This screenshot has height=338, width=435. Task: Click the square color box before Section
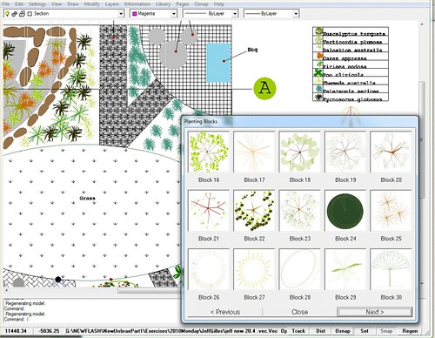30,14
